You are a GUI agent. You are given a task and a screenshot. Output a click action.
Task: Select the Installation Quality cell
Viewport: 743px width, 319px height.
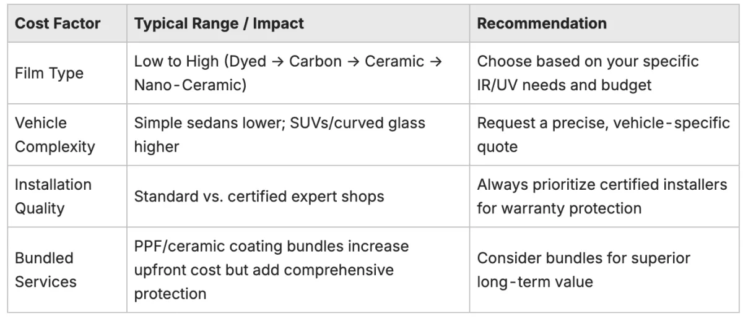(x=53, y=197)
